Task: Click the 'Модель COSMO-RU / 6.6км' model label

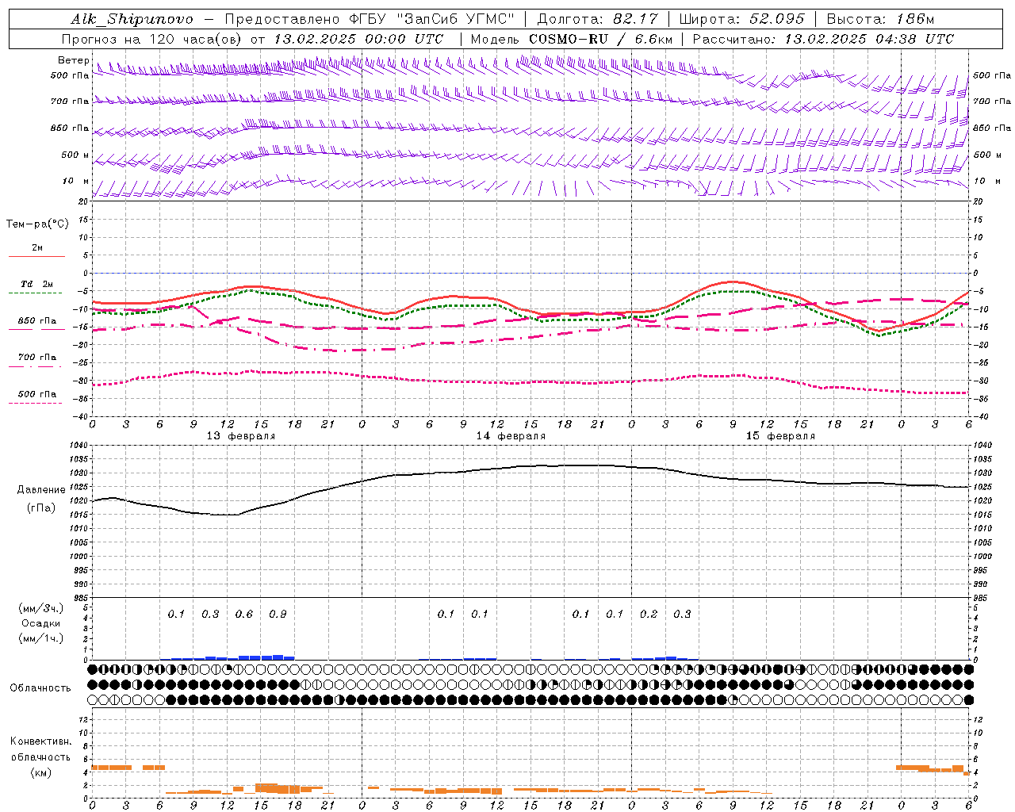Action: click(572, 39)
